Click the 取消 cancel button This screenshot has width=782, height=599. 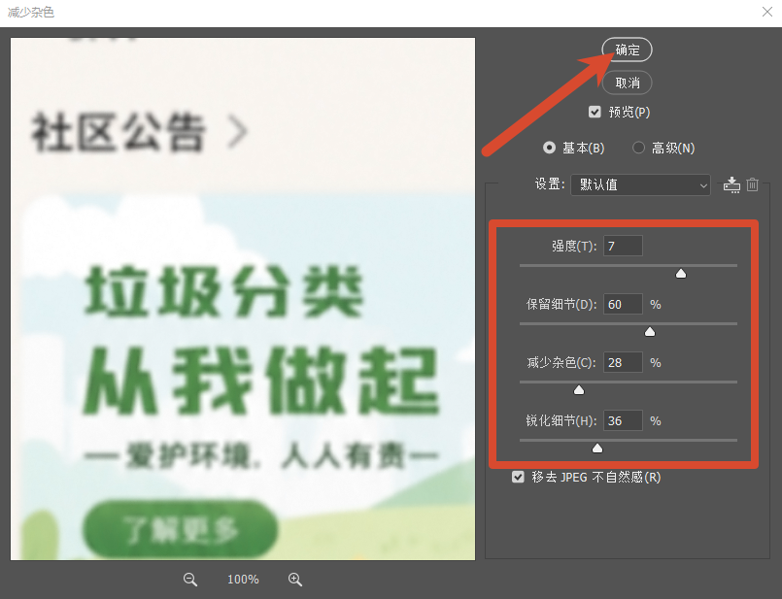click(x=627, y=83)
